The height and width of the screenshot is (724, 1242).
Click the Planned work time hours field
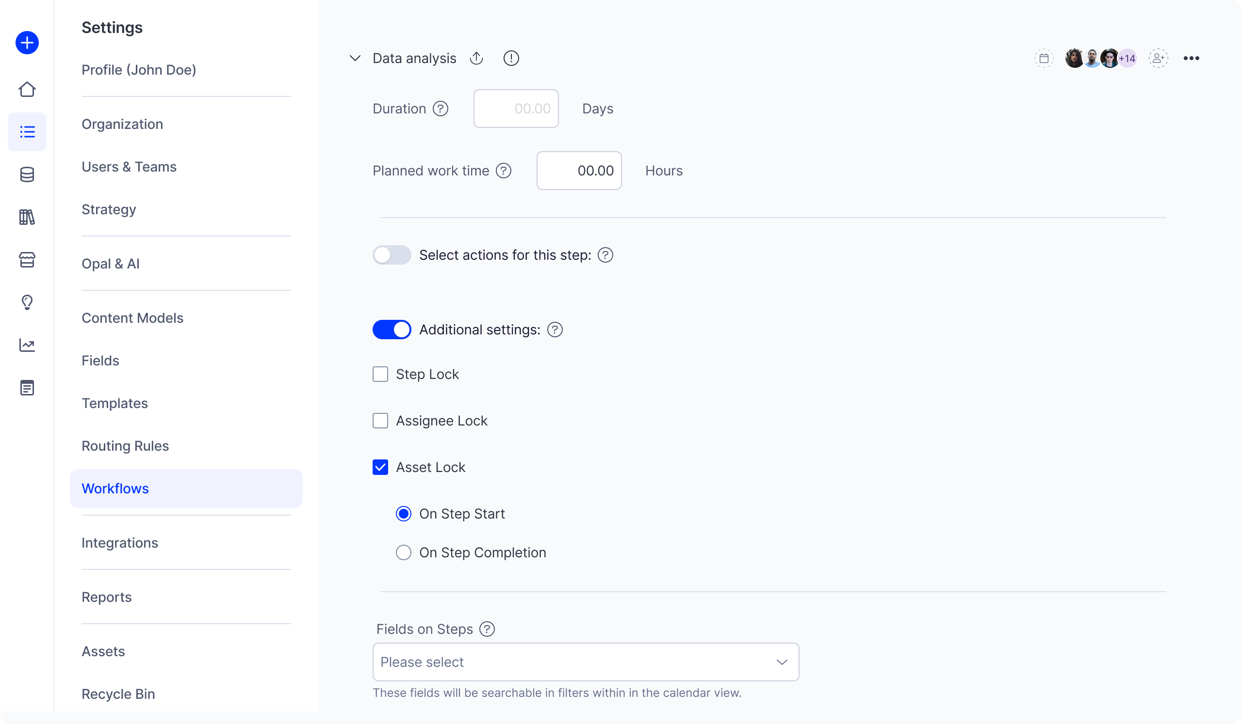click(x=579, y=171)
